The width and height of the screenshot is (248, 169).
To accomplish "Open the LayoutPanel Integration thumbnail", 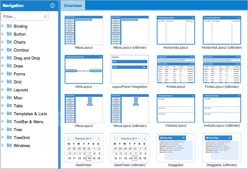I will 130,69.
